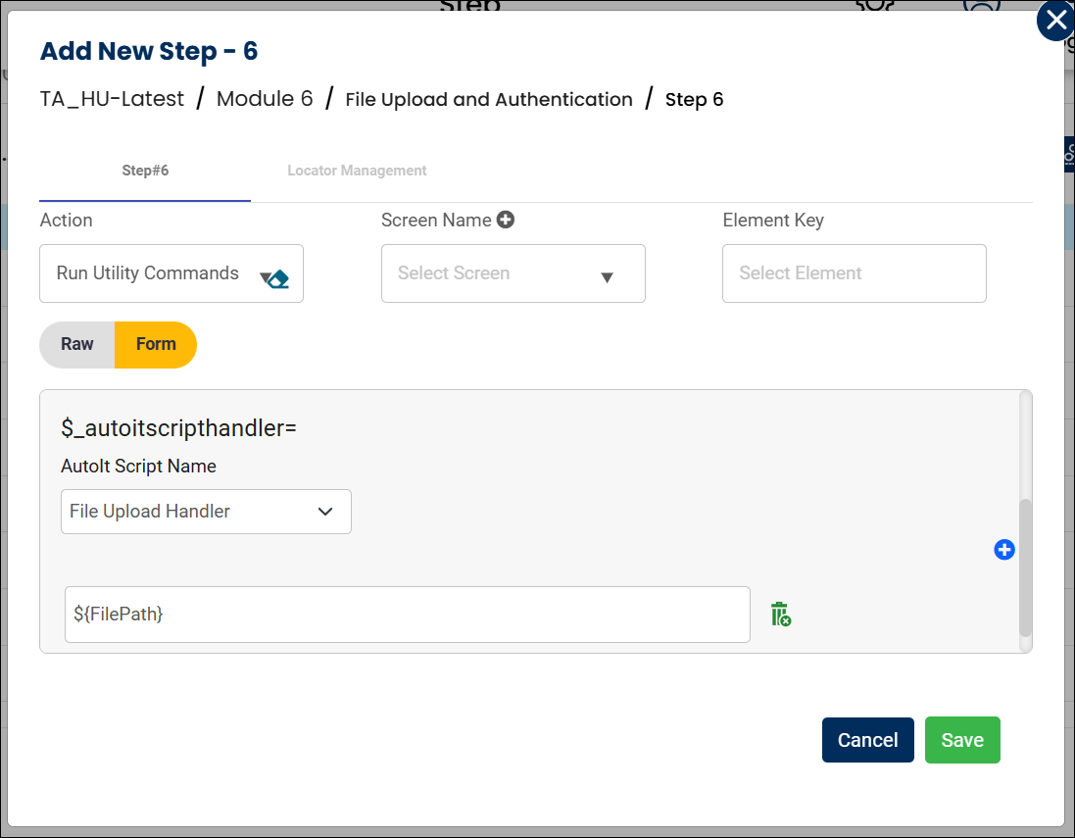Screen dimensions: 1075x838
Task: Click the blue plus add-parameter icon
Action: pos(1004,550)
